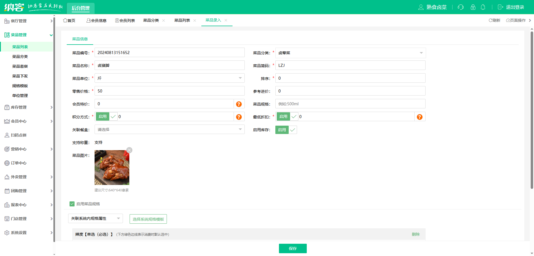Screen dimensions: 534x256
Task: Click the 删除 link for the 辣度 spec
Action: (x=416, y=234)
